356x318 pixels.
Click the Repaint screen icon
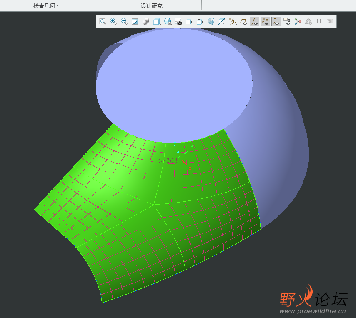coord(135,22)
